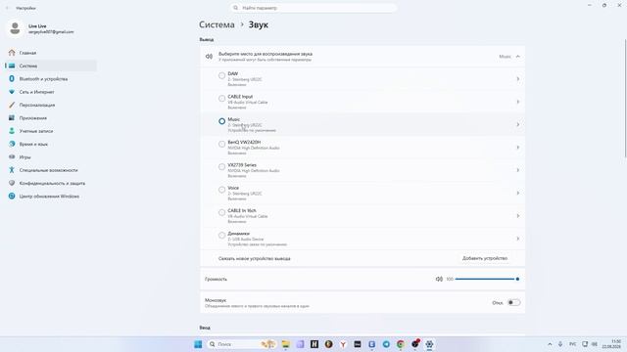This screenshot has height=352, width=627.
Task: Select CABLE In 16ch as output device
Action: [x=222, y=212]
